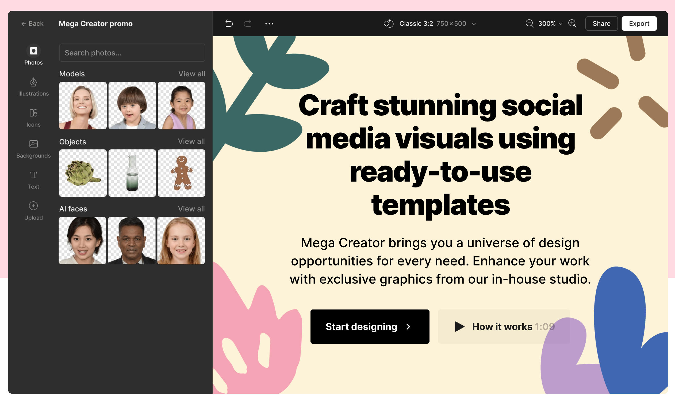Add the glass bottle object photo
This screenshot has height=400, width=675.
132,173
